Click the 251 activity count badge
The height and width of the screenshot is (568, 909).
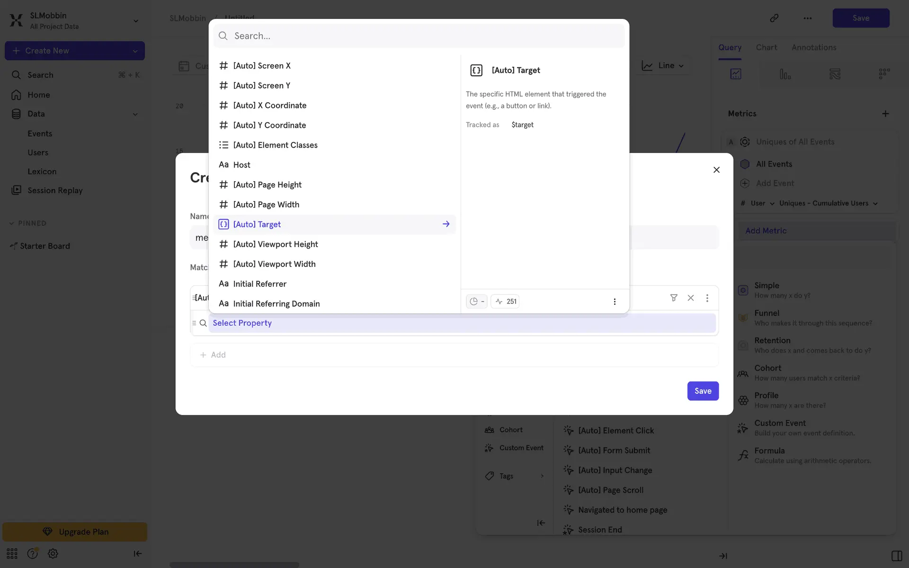[505, 302]
